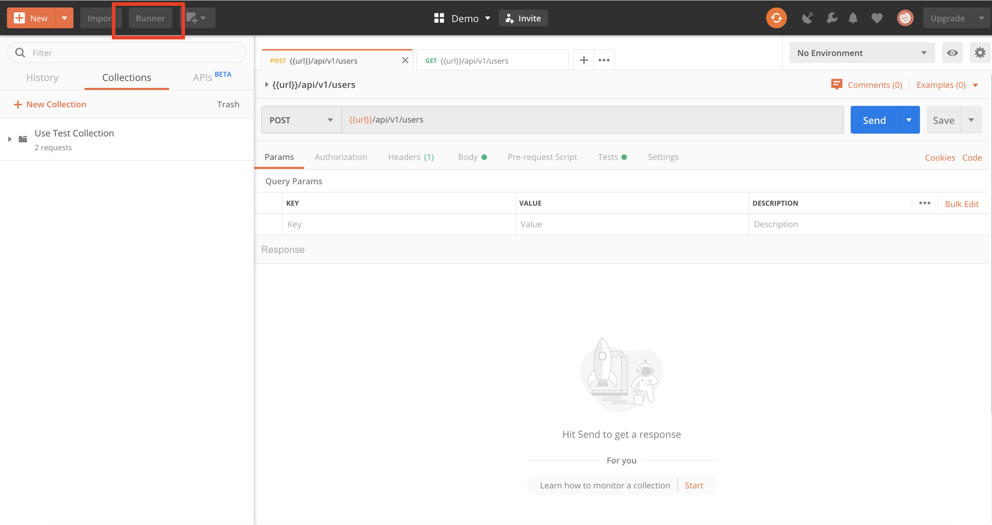Image resolution: width=992 pixels, height=525 pixels.
Task: Click Start to monitor a collection
Action: (694, 485)
